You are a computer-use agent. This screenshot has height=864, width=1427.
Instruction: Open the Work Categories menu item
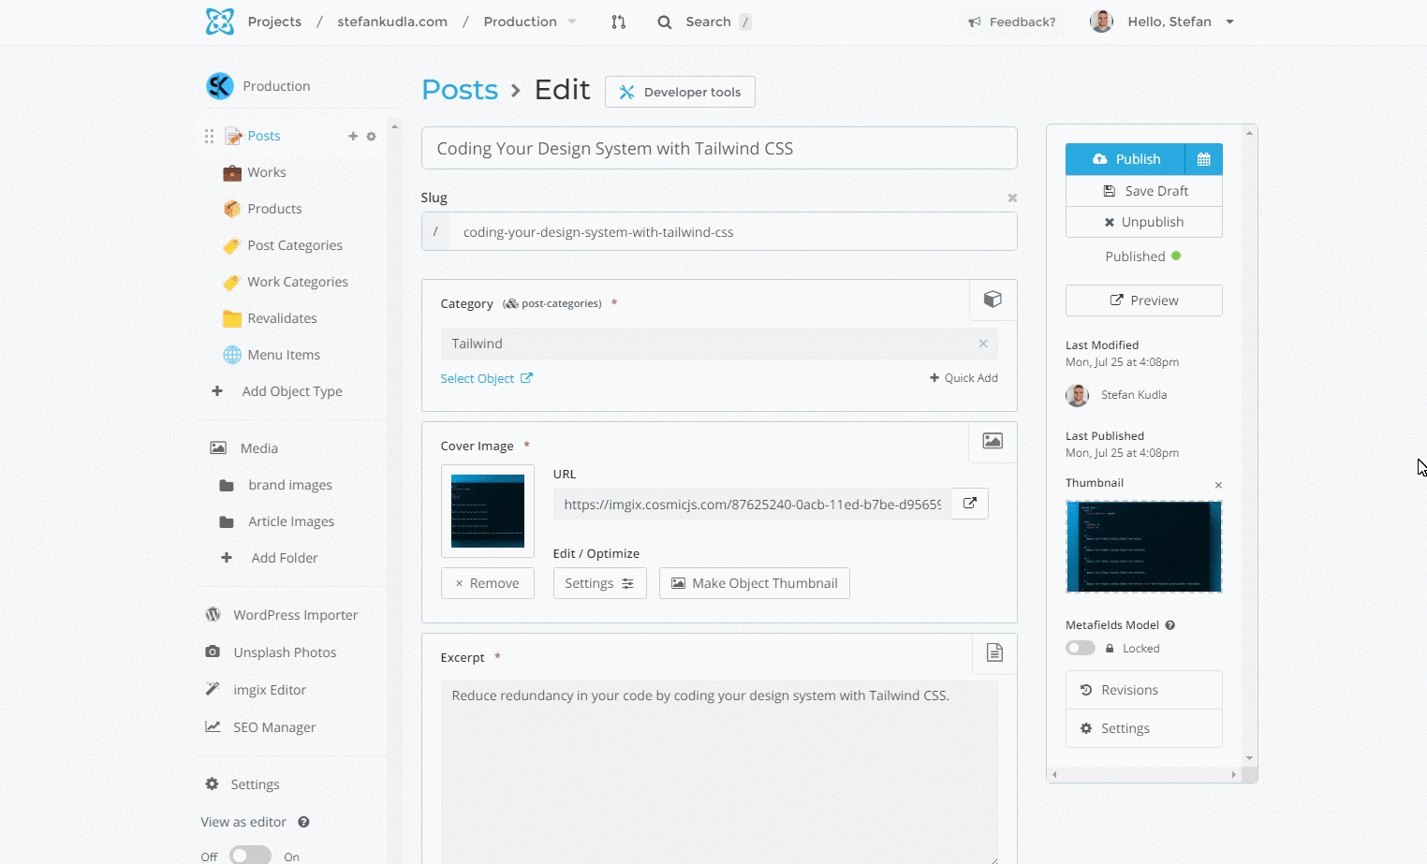[285, 282]
